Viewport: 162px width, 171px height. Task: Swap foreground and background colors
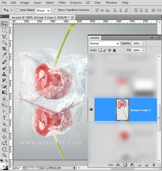[6, 161]
